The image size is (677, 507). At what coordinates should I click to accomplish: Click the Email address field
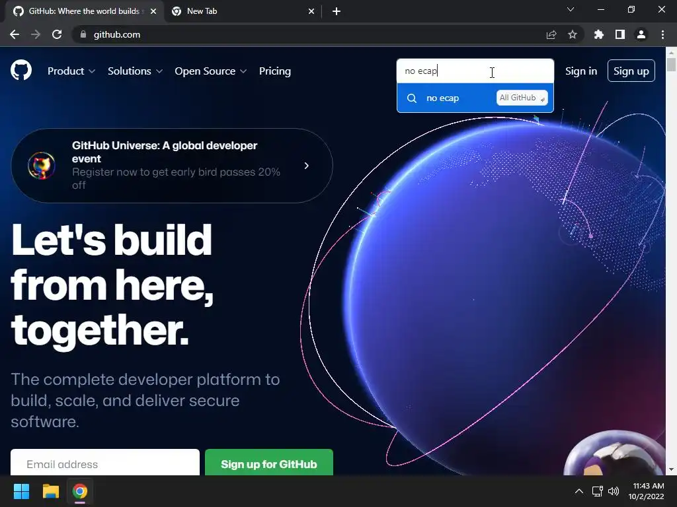105,463
